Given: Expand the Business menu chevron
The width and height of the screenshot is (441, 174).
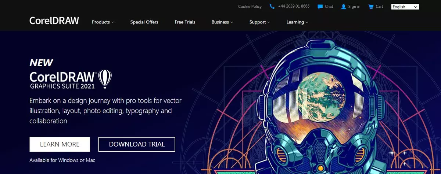Looking at the screenshot, I should point(232,22).
